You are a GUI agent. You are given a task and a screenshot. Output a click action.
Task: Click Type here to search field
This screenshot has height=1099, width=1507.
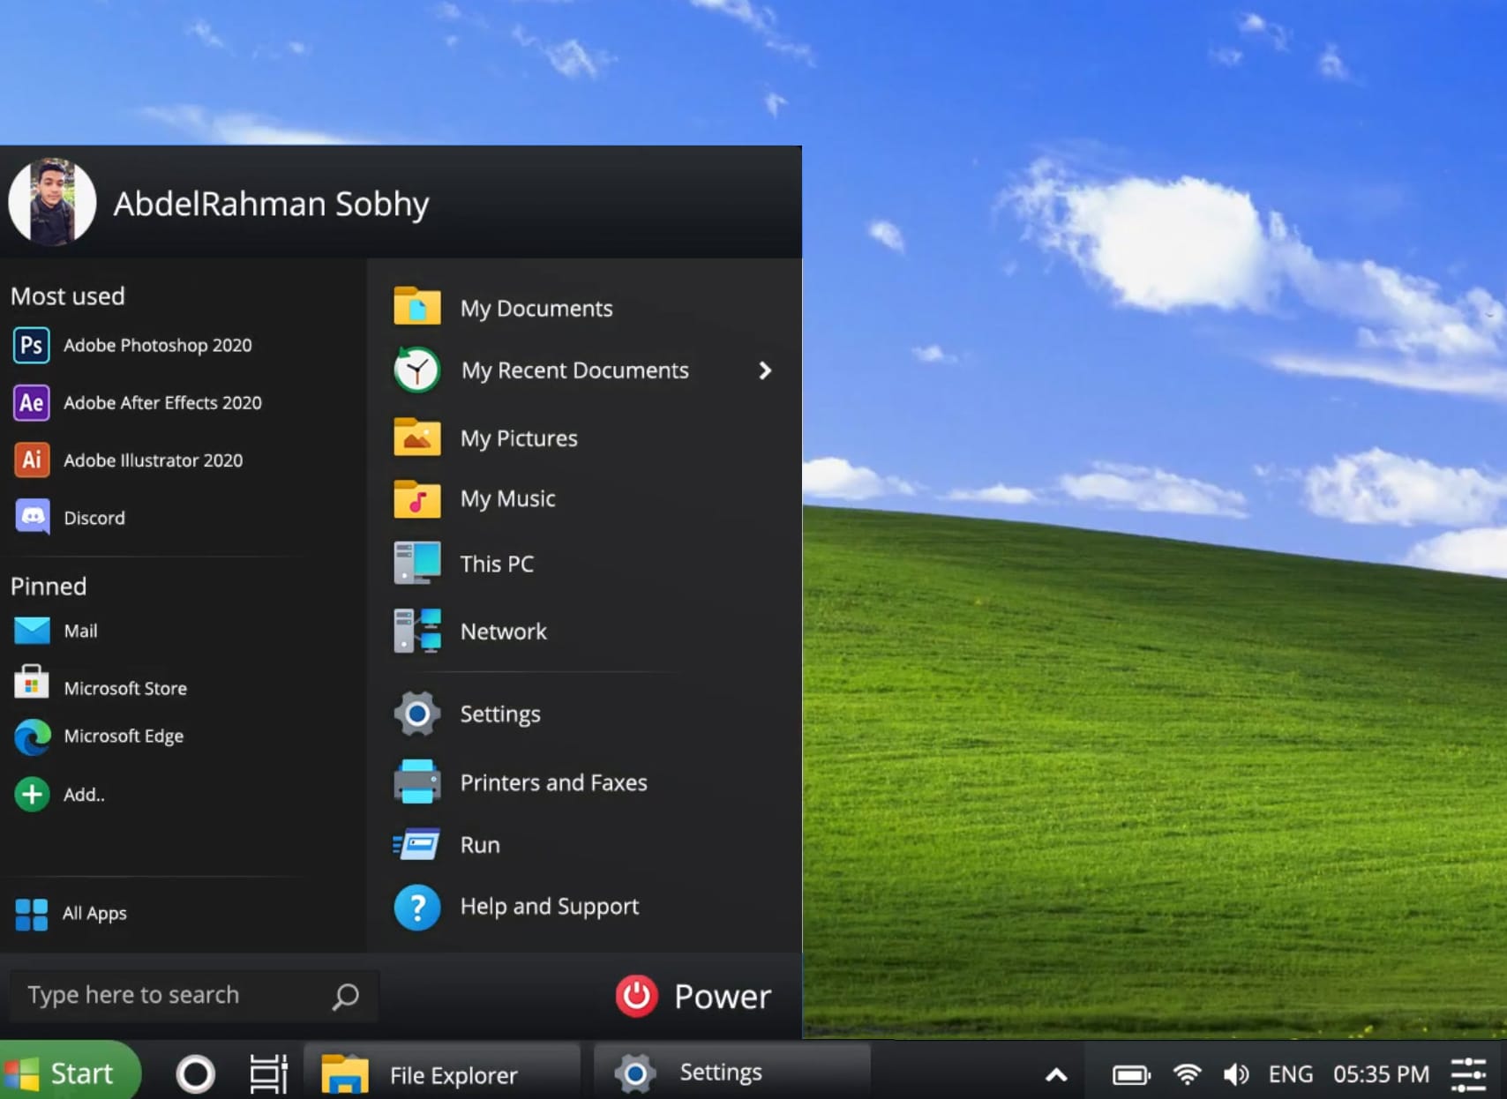point(194,996)
